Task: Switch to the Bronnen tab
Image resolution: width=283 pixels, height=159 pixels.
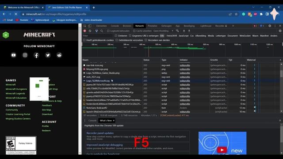Action: [x=127, y=26]
